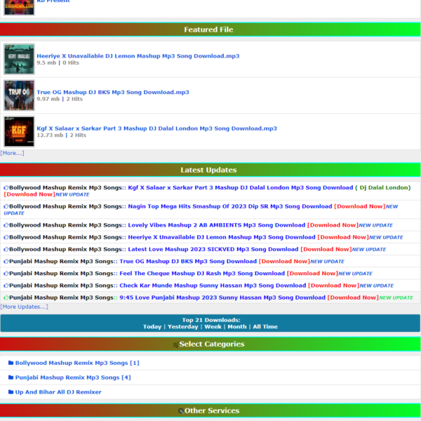Viewport: 421px width, 421px height.
Task: Show Month top 21 downloads
Action: coord(237,327)
